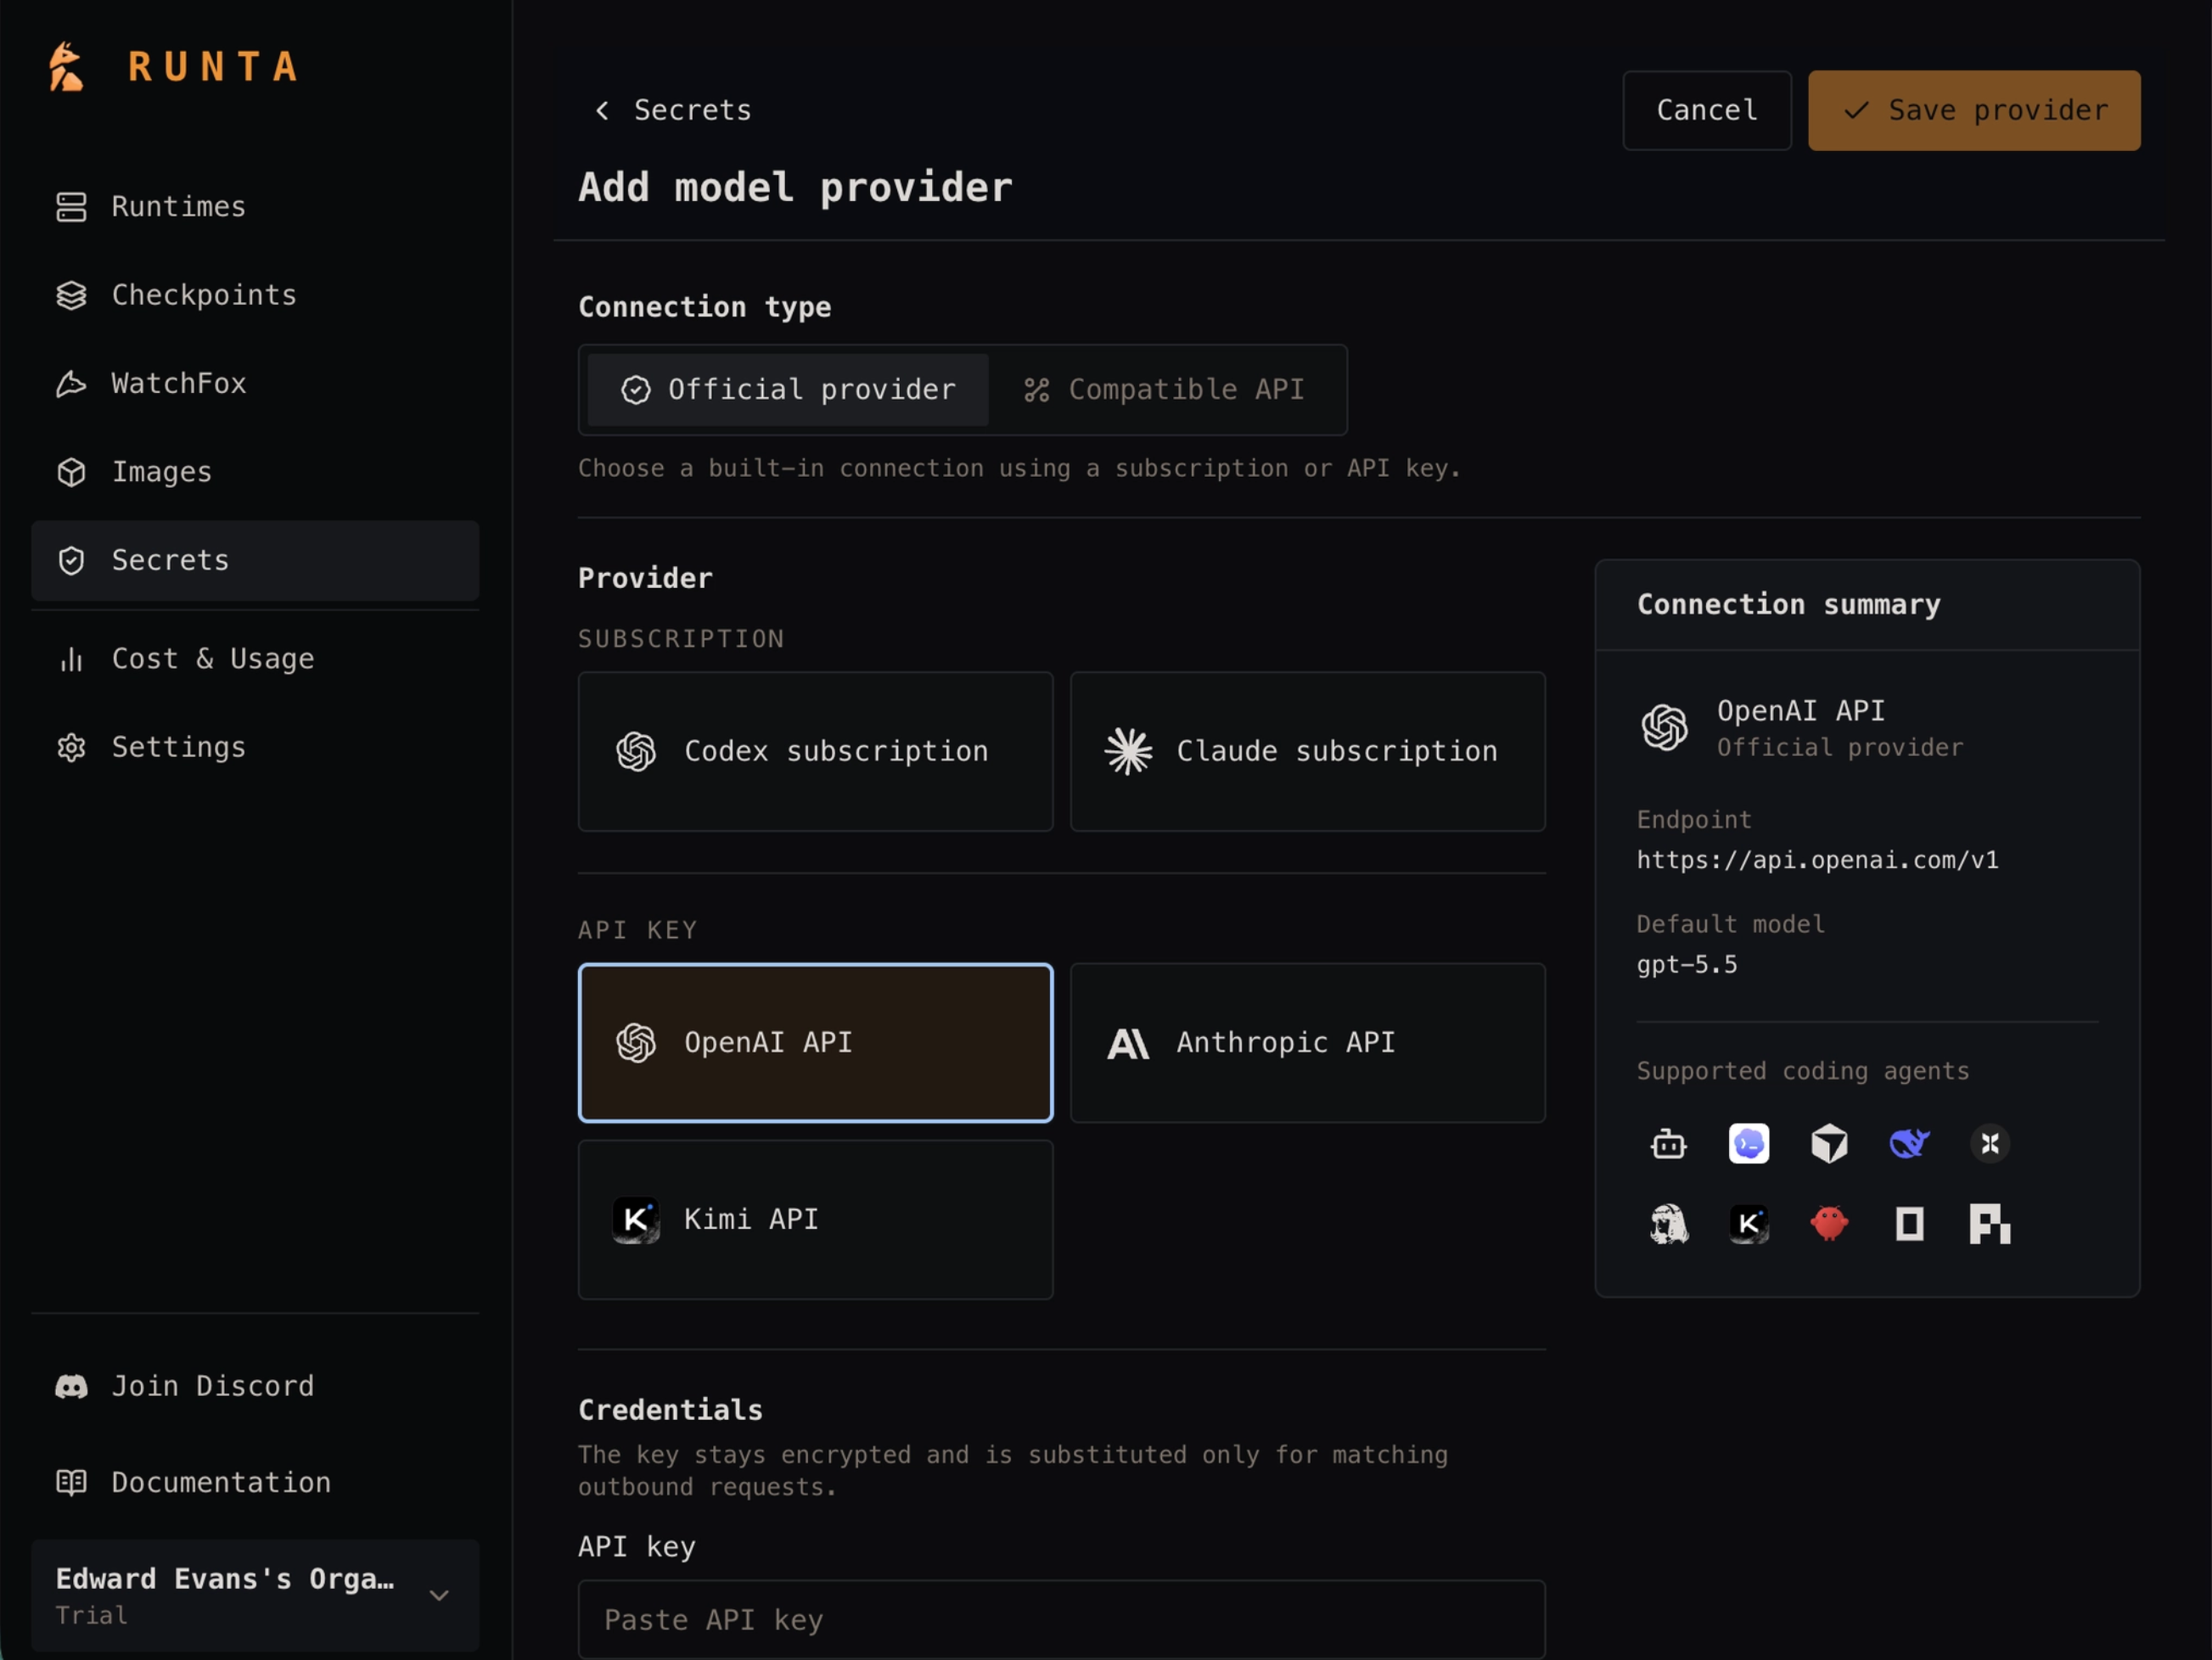Click the Cancel button
This screenshot has height=1660, width=2212.
click(1706, 110)
